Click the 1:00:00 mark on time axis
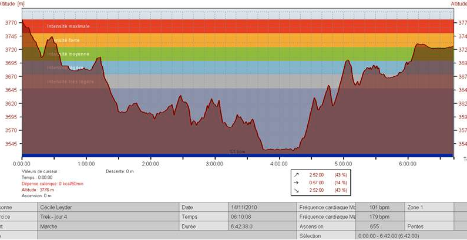This screenshot has height=240, width=467. [x=86, y=164]
